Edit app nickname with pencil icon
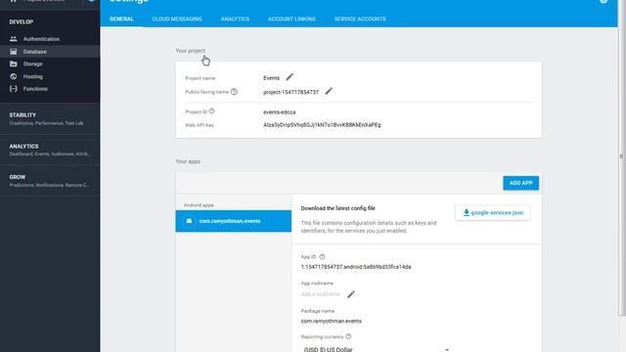The height and width of the screenshot is (352, 626). pyautogui.click(x=350, y=294)
